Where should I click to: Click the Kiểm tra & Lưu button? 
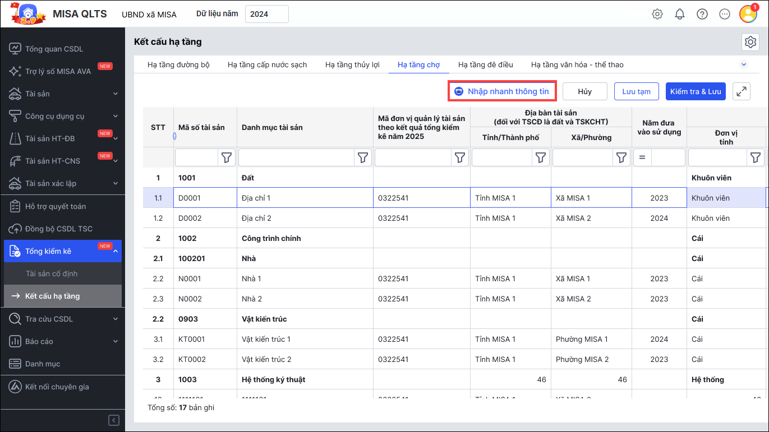(696, 91)
